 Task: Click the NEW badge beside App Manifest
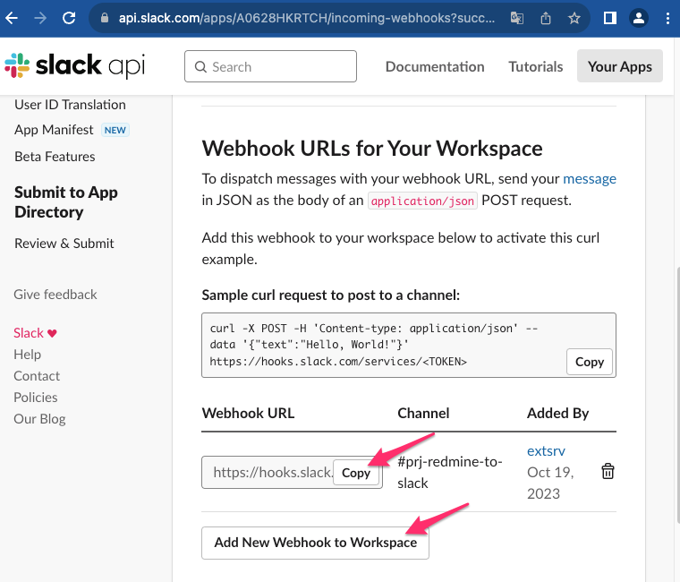point(115,130)
